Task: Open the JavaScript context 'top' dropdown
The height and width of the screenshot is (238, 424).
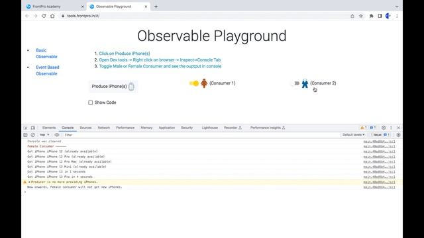Action: coord(44,135)
